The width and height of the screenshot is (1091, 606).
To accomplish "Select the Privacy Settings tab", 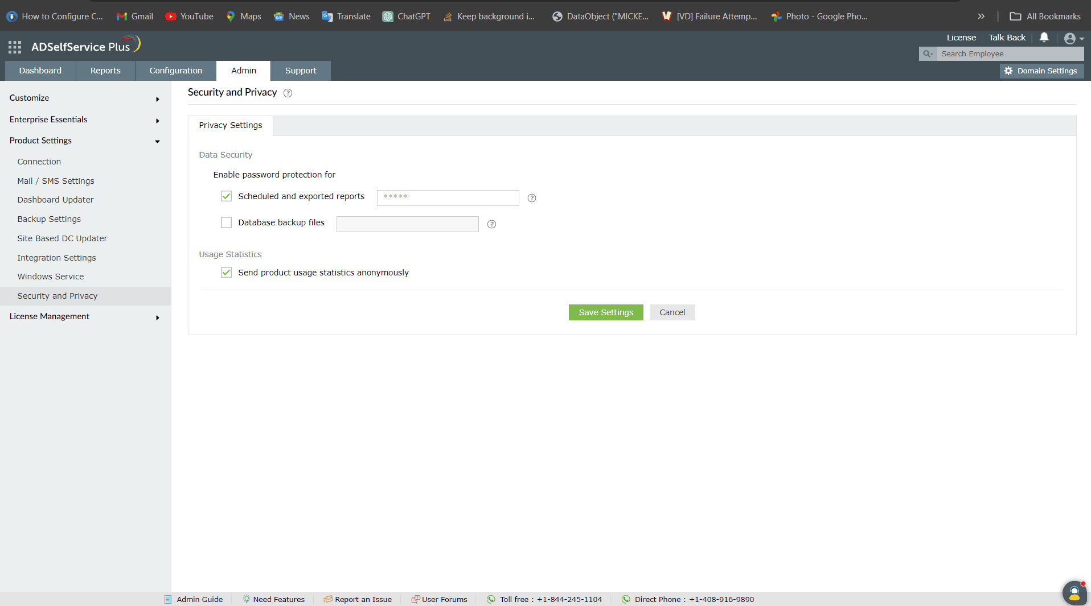I will tap(231, 126).
